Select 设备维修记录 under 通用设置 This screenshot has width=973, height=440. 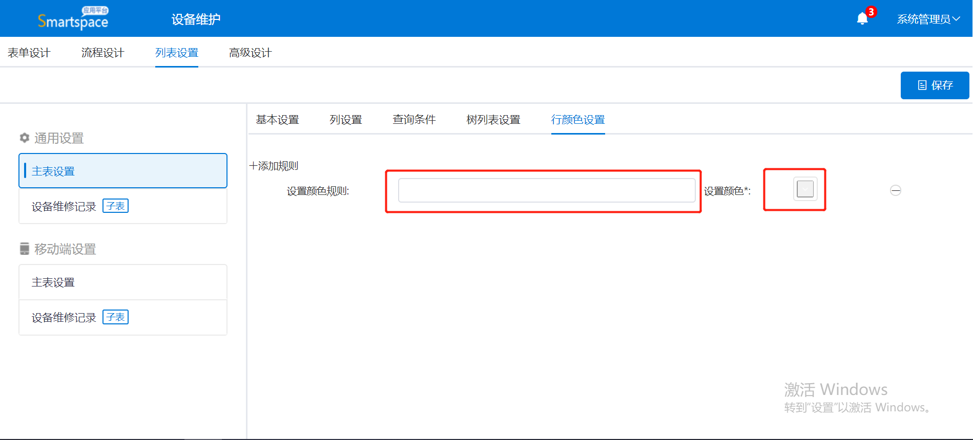click(123, 206)
